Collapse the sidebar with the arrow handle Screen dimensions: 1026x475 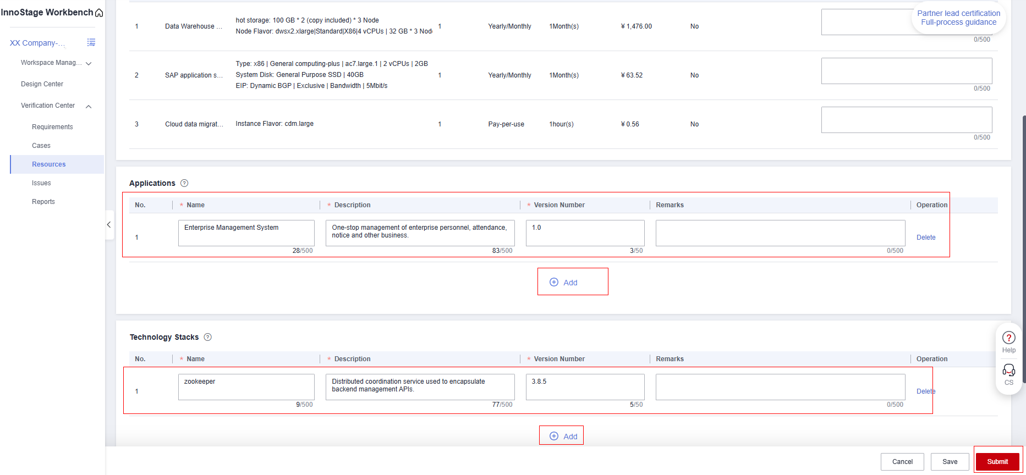[x=109, y=225]
